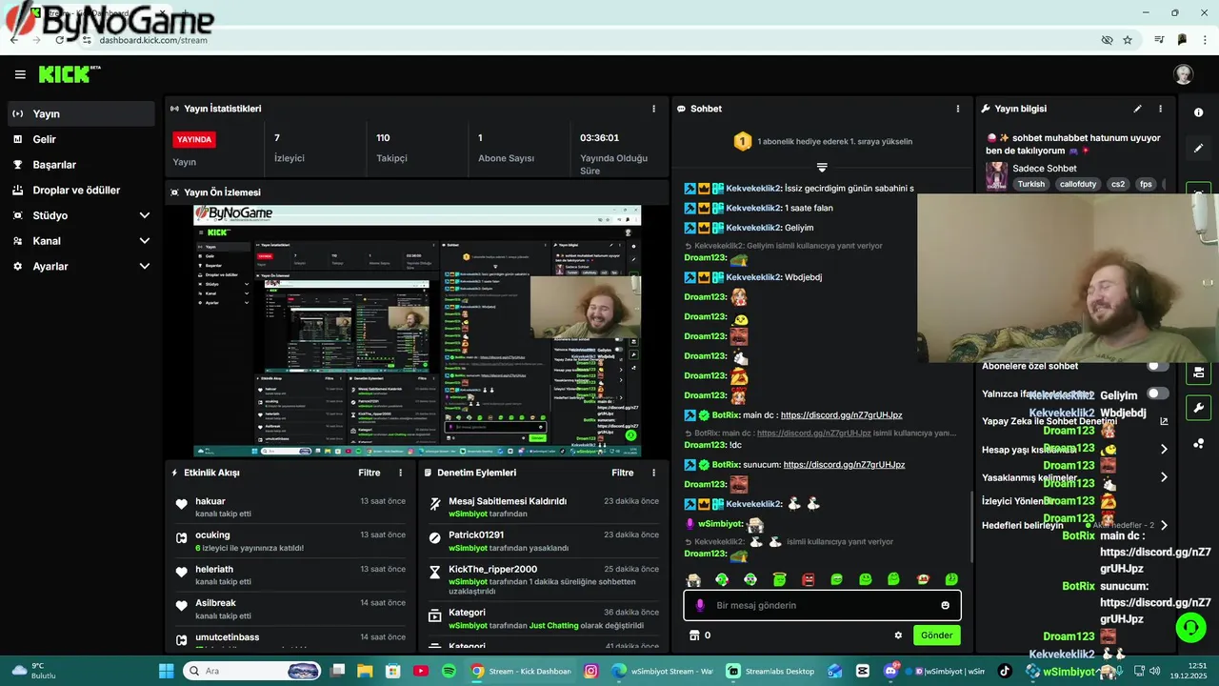Click the browser address bar URL
This screenshot has width=1219, height=686.
coord(152,40)
